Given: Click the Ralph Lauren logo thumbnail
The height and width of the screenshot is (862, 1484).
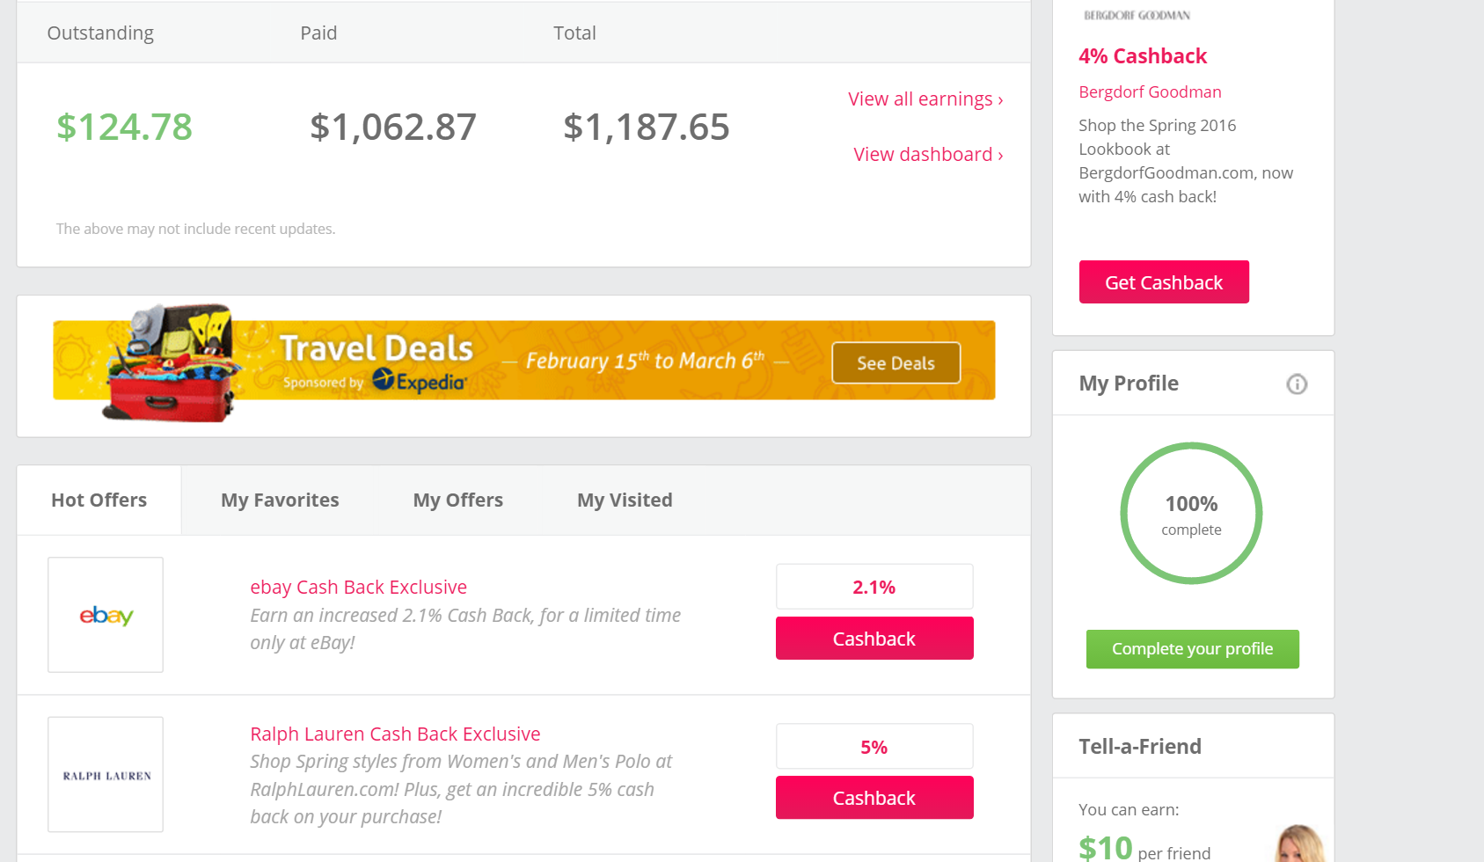Looking at the screenshot, I should pyautogui.click(x=106, y=775).
